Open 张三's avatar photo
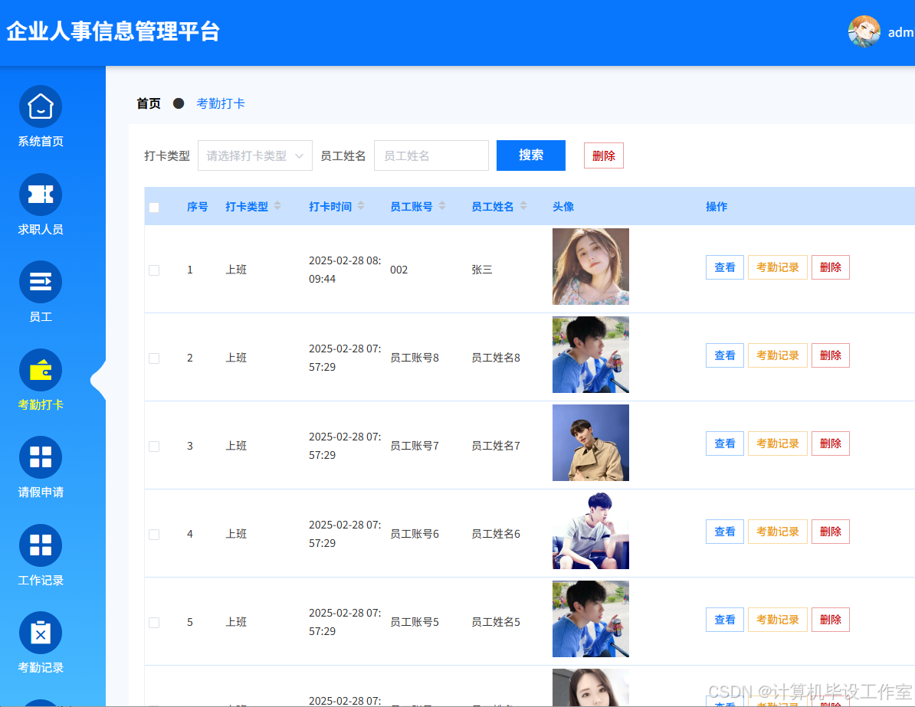The width and height of the screenshot is (915, 707). tap(591, 267)
